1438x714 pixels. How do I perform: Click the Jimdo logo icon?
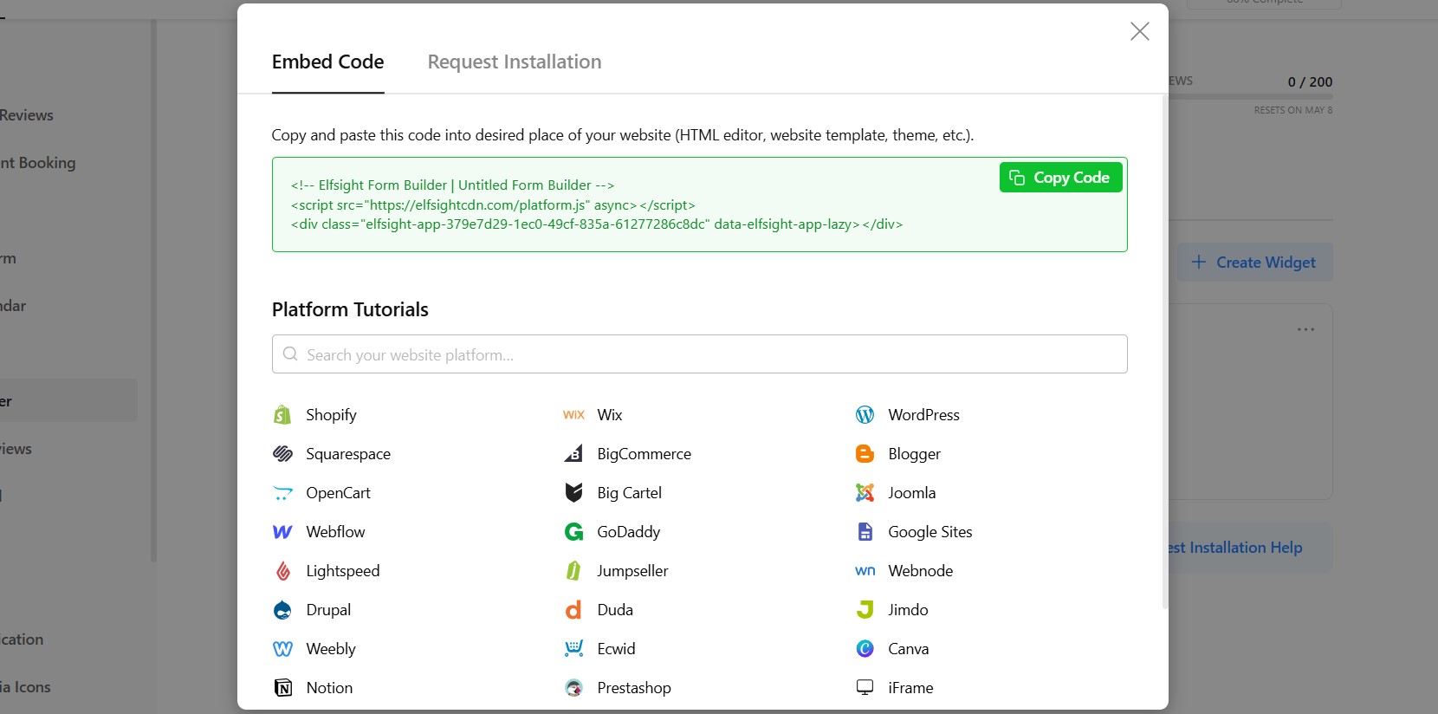[x=865, y=610]
